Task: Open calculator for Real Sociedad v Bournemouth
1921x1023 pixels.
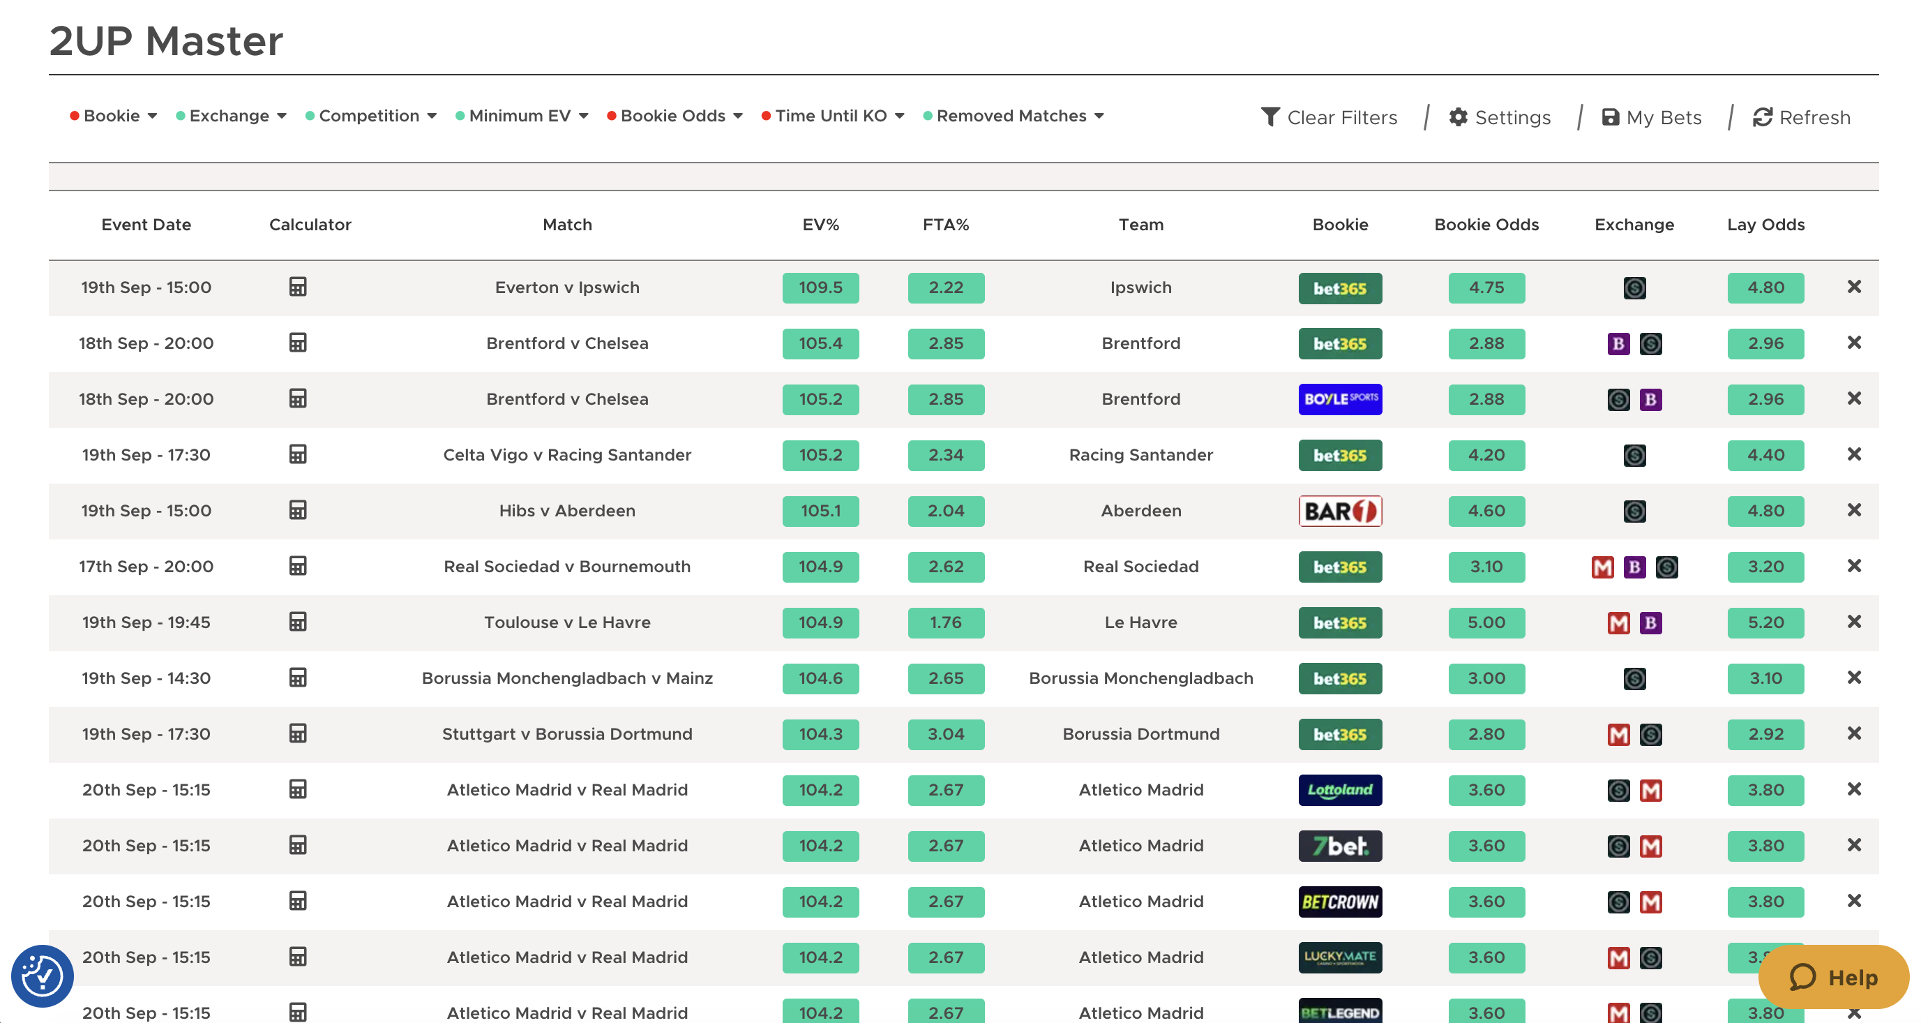Action: coord(298,566)
